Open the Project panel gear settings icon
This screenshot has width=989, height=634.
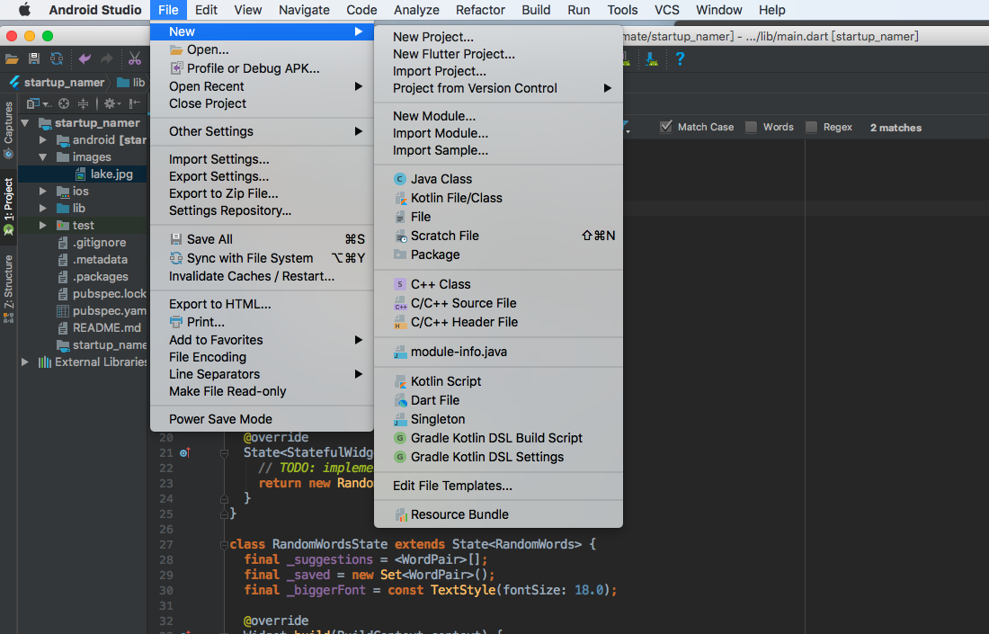coord(111,103)
